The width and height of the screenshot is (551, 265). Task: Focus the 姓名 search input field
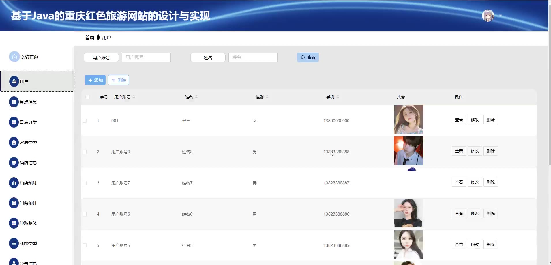click(253, 57)
